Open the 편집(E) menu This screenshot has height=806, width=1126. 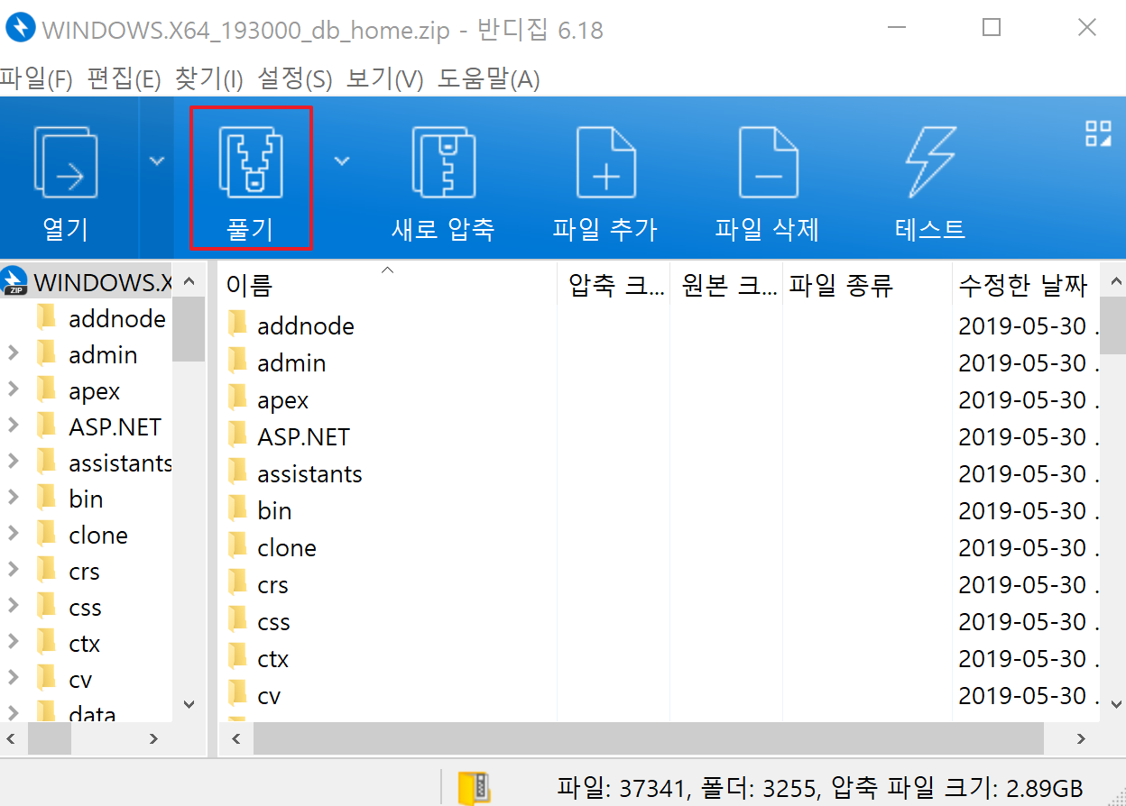(124, 79)
